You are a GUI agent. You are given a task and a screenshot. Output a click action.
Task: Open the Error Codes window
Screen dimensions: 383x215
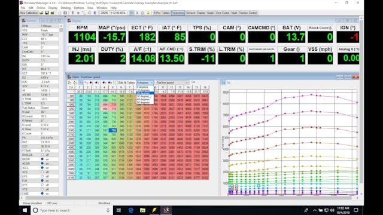pyautogui.click(x=223, y=13)
